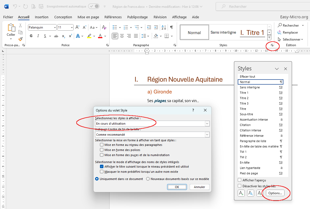The width and height of the screenshot is (310, 209).
Task: Uncheck Afficher le titre suivant checkbox
Action: tap(102, 167)
